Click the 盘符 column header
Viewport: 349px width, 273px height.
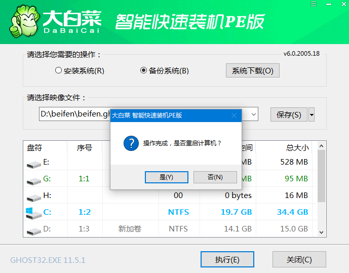point(34,147)
